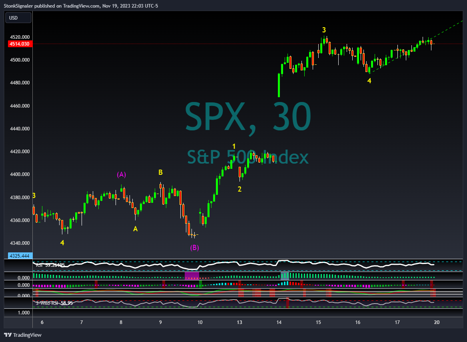Select yellow wave label 3 above the chart high

click(324, 30)
